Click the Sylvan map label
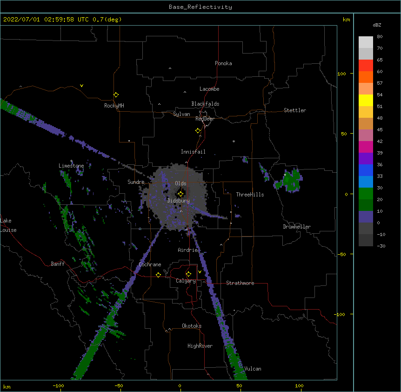Screen dimensions: 401x392 coord(181,114)
